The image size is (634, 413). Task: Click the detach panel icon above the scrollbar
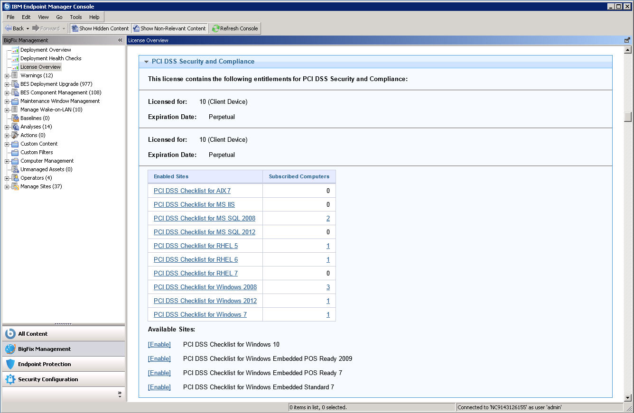coord(627,40)
